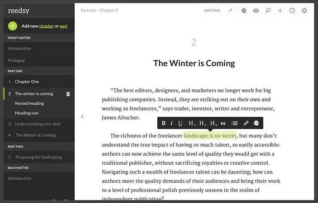Apply bold from the floating format toolbar
This screenshot has height=203, width=318.
tap(163, 123)
